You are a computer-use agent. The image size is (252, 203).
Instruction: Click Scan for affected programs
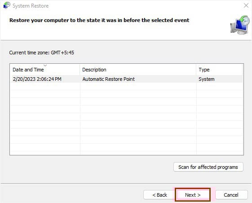[208, 167]
